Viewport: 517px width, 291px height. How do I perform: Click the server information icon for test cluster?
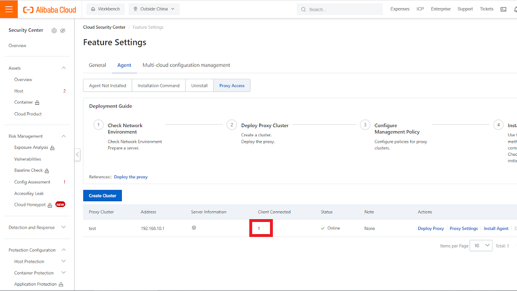[194, 228]
